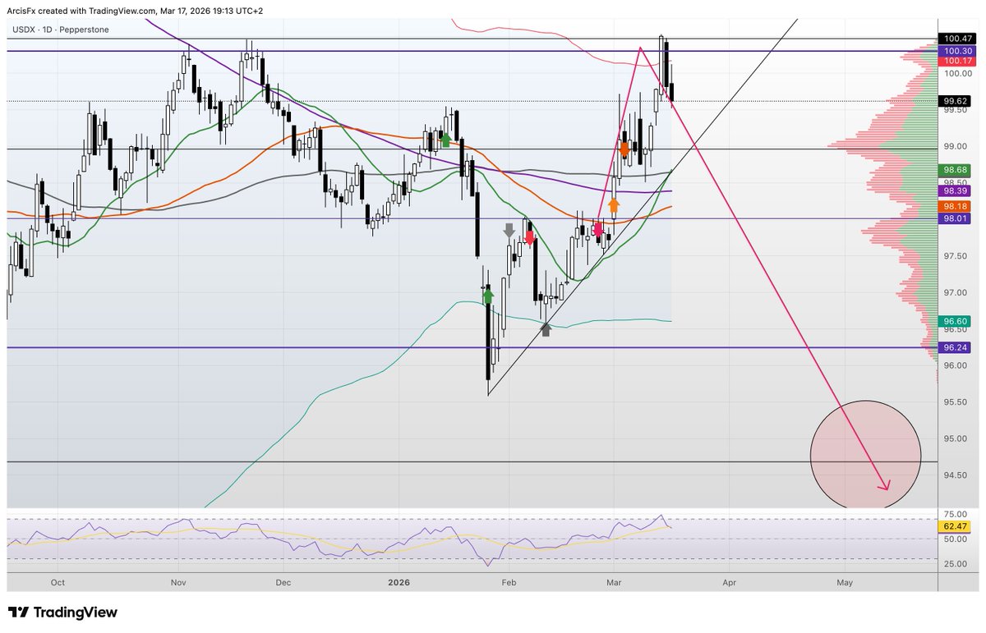Click the Dec label on time axis
Viewport: 986px width, 633px height.
(283, 582)
